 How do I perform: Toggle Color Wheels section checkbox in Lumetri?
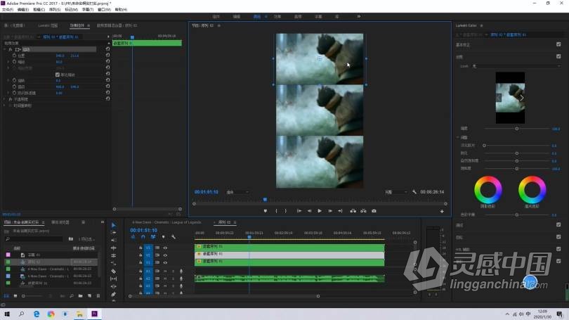tap(558, 237)
